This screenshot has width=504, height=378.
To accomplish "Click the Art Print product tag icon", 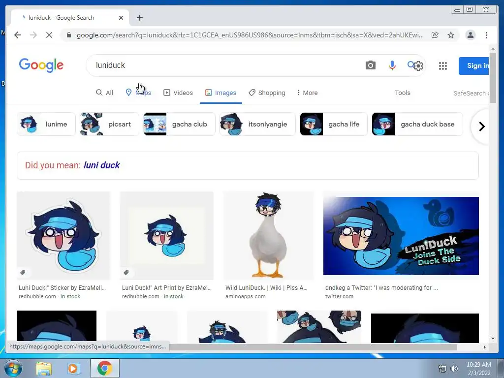I will (x=126, y=273).
